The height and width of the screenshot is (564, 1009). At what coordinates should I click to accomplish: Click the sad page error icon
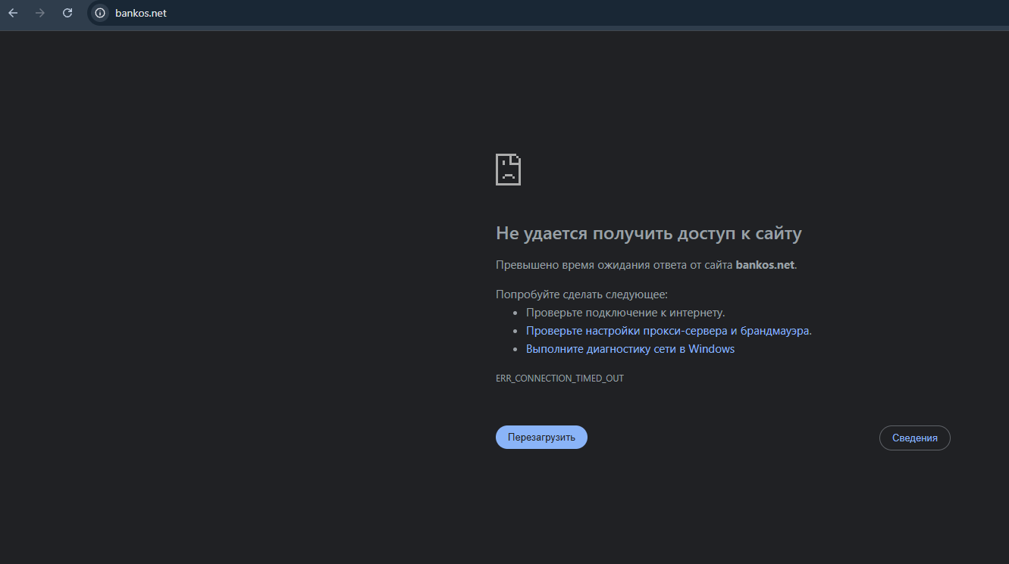508,170
